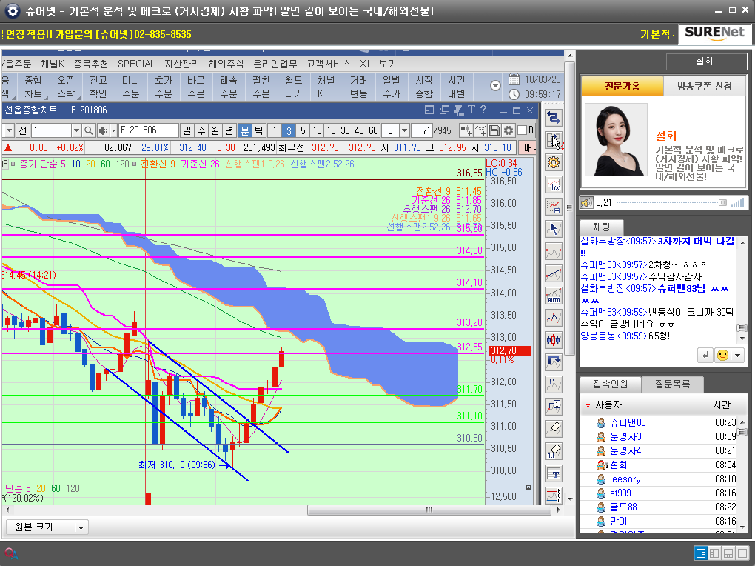755x566 pixels.
Task: Send chat with the enter arrow button
Action: (705, 356)
